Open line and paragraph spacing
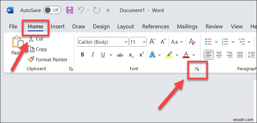This screenshot has width=257, height=123. coord(251,55)
